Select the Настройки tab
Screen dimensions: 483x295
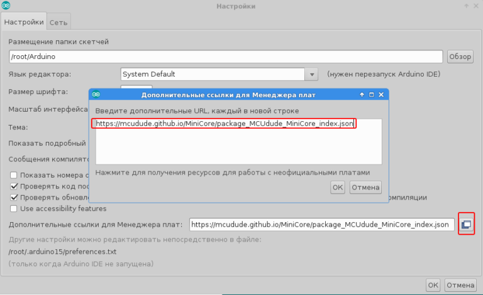click(x=24, y=22)
